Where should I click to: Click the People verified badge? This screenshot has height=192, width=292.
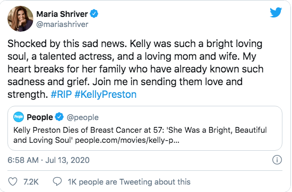59,117
